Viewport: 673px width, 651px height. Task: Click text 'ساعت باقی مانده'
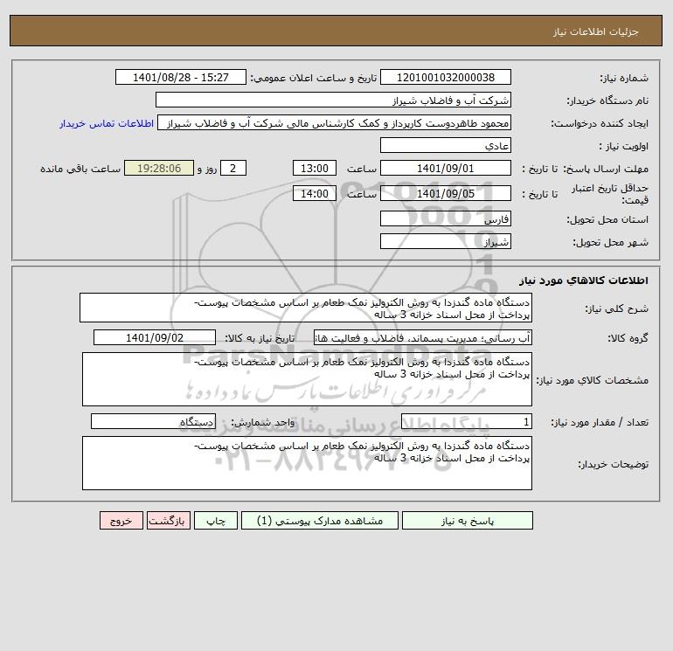coord(80,169)
